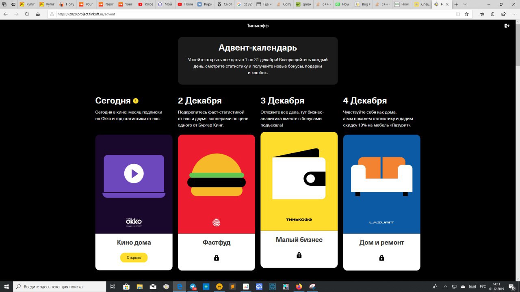Click the 3 Декабря heading
The width and height of the screenshot is (520, 292).
pyautogui.click(x=282, y=101)
